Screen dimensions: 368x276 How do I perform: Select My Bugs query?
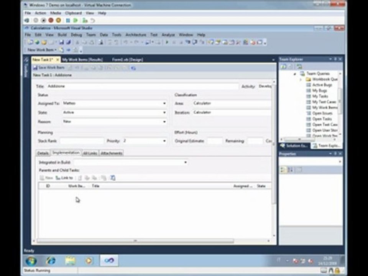(319, 90)
